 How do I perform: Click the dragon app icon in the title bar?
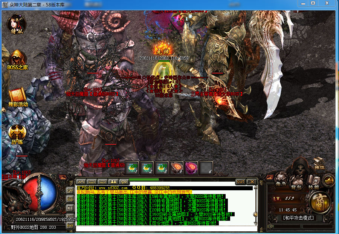(x=5, y=5)
